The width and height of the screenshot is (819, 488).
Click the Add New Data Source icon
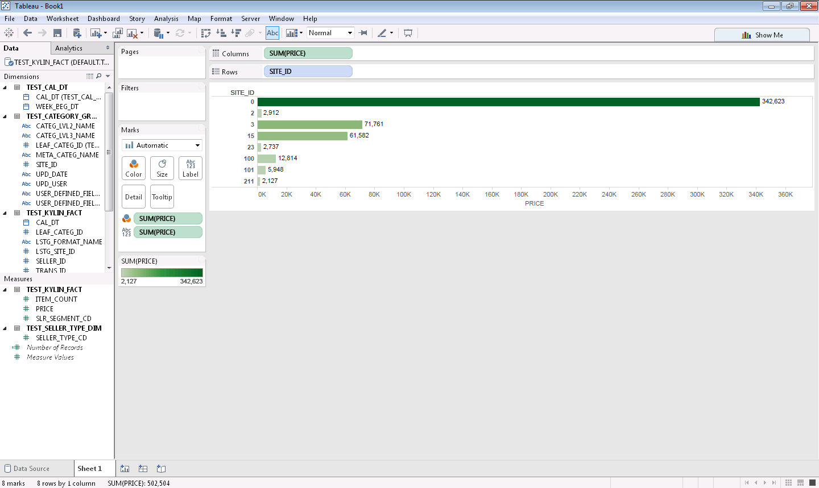77,33
